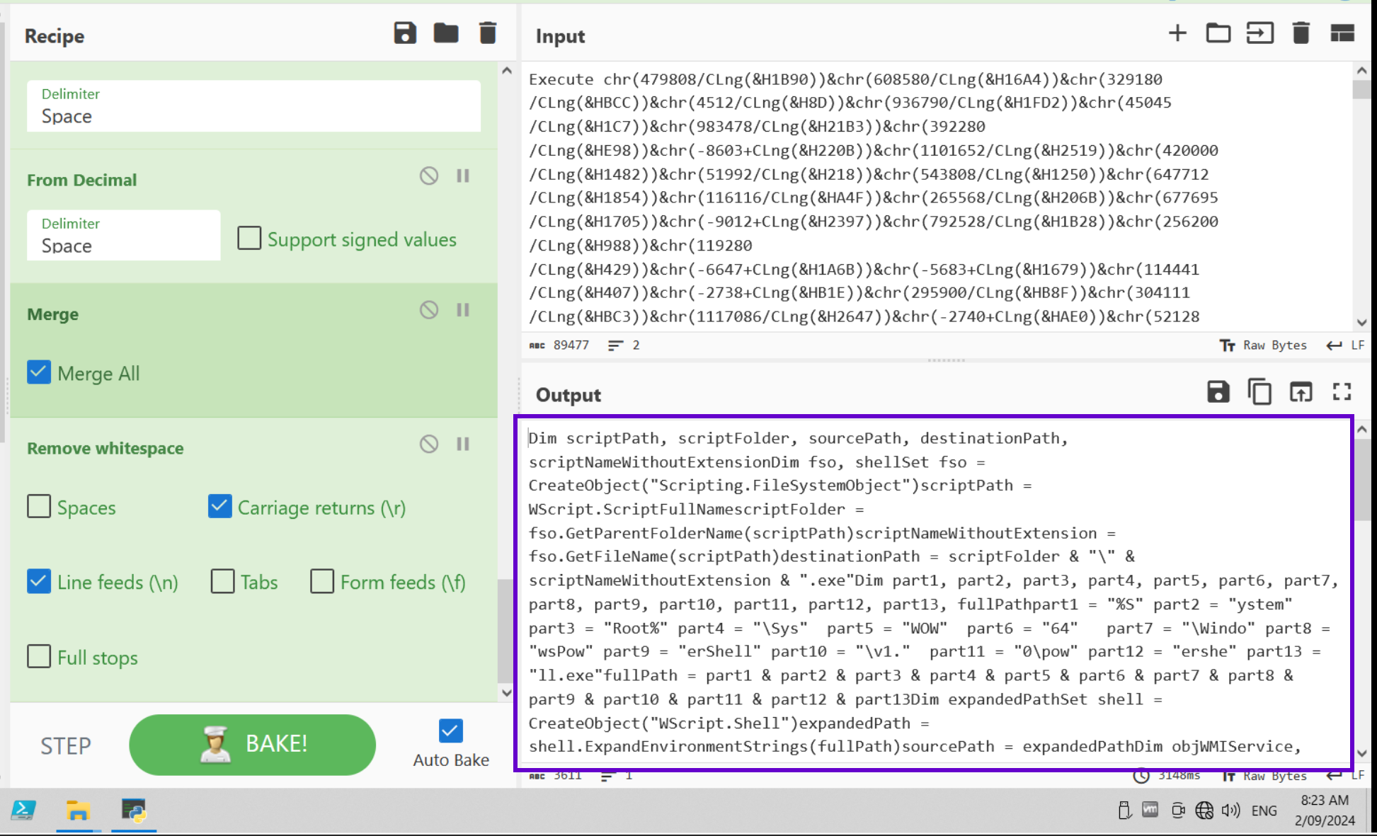Image resolution: width=1377 pixels, height=836 pixels.
Task: Copy raw output to clipboard
Action: [x=1259, y=391]
